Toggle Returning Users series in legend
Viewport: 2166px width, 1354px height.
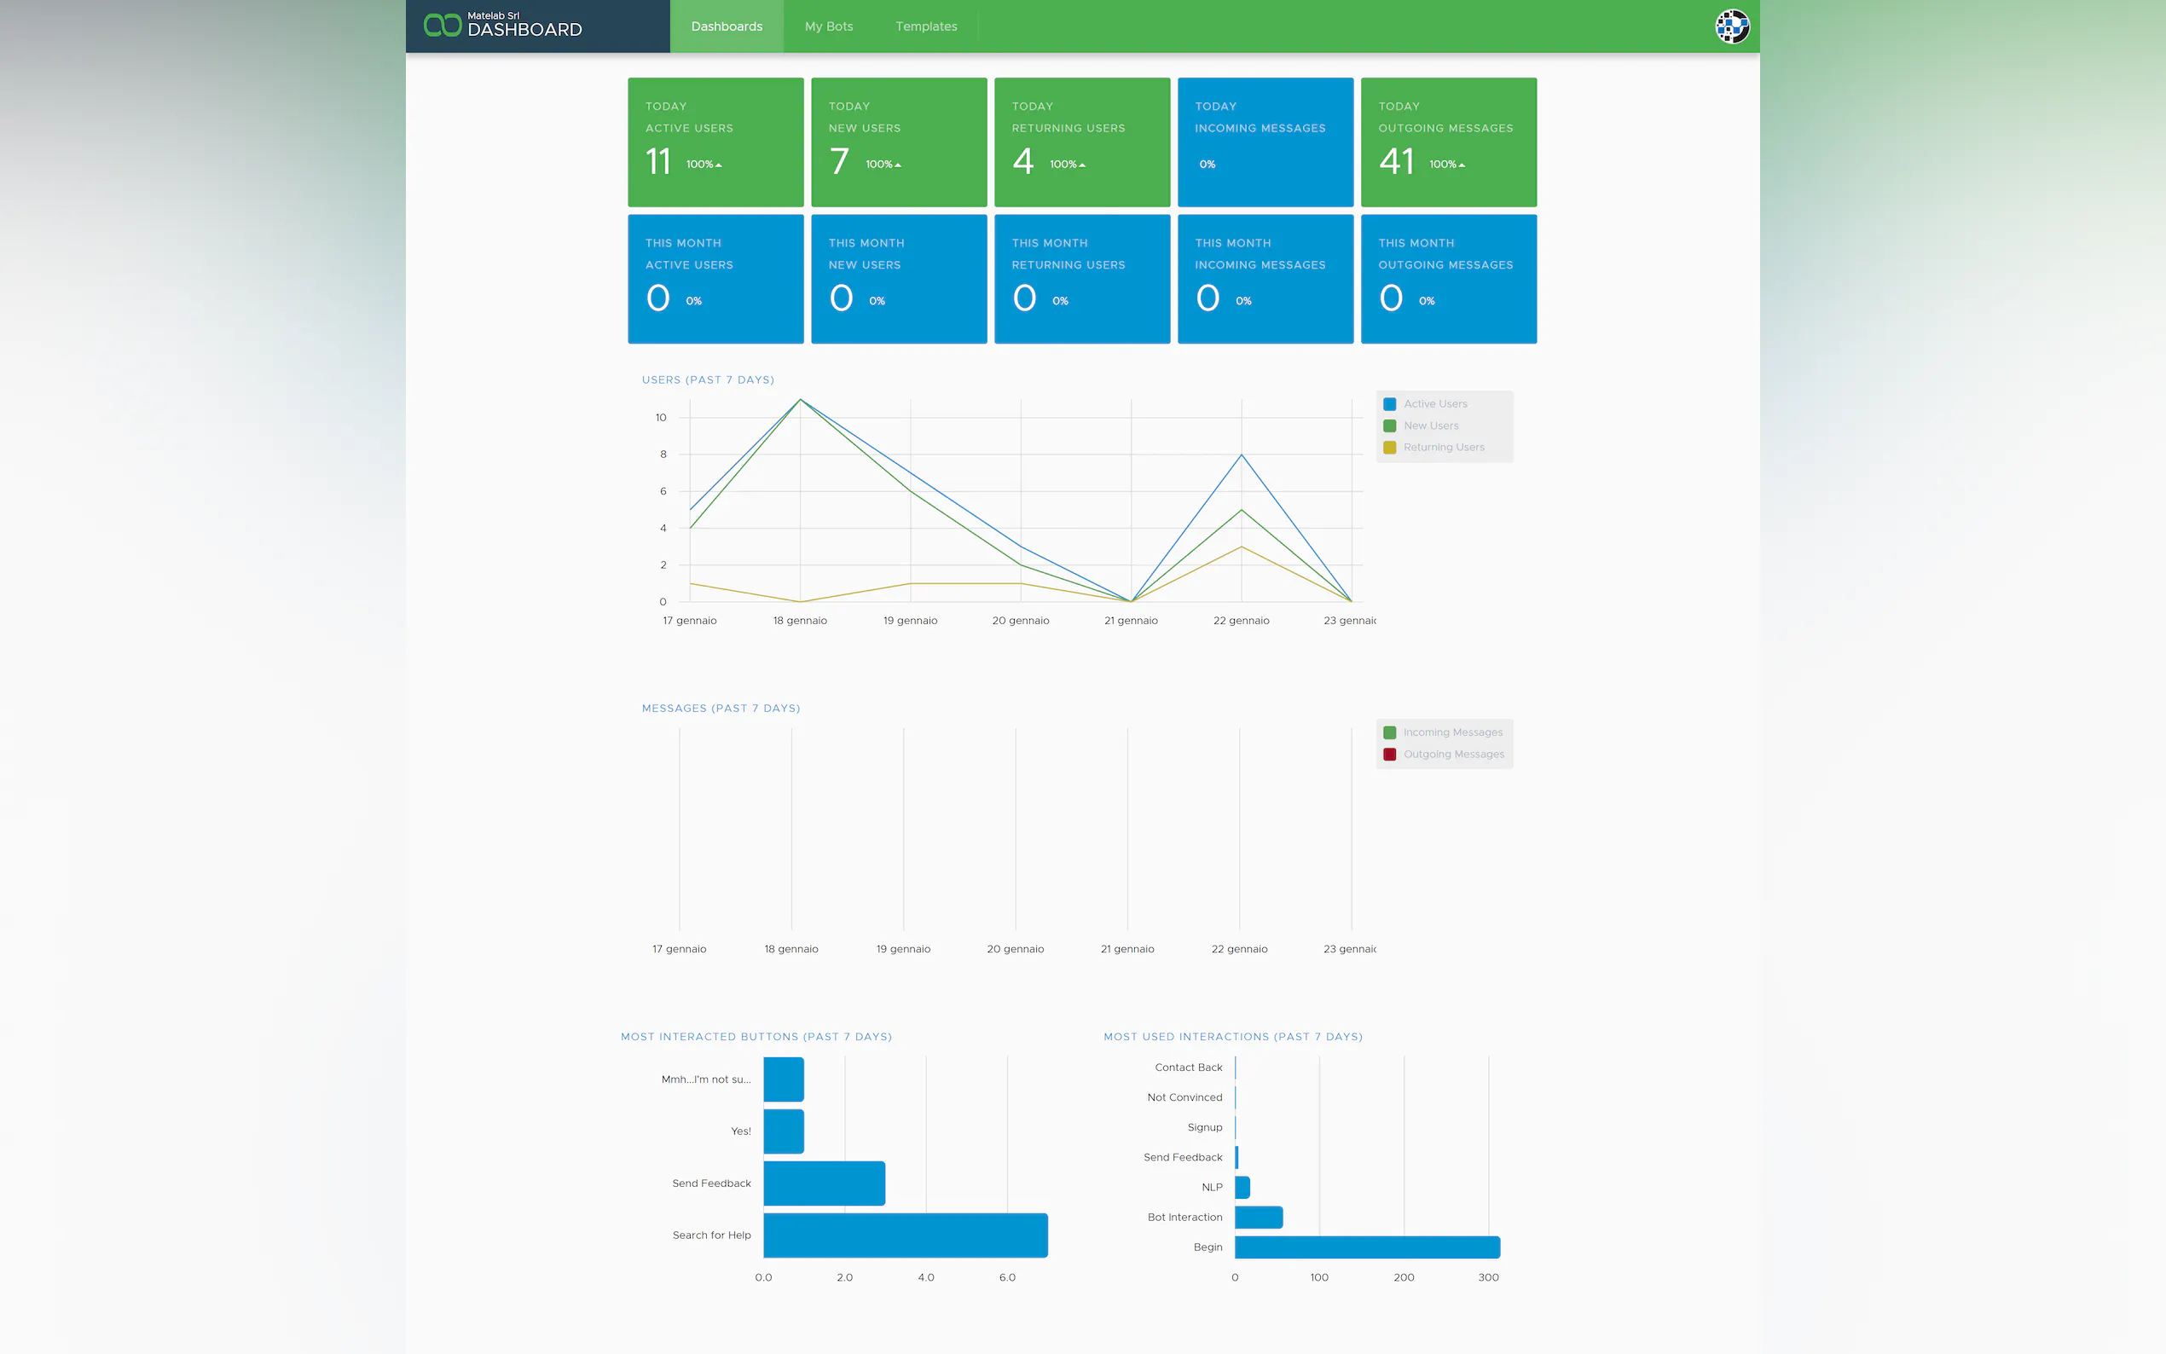click(1443, 448)
